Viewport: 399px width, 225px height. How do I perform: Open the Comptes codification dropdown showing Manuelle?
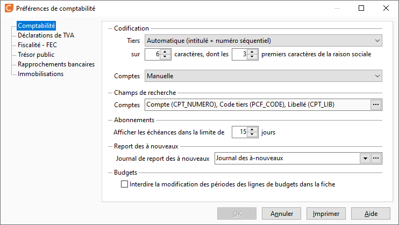(x=263, y=76)
